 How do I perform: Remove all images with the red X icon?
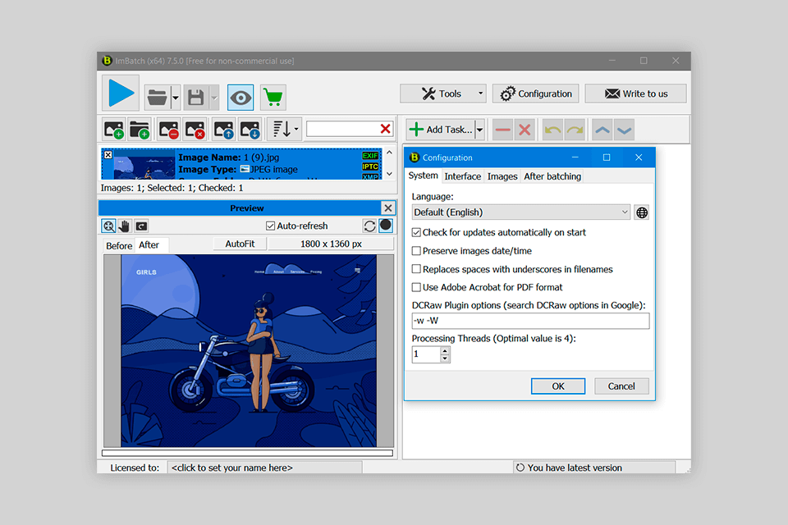pyautogui.click(x=195, y=130)
